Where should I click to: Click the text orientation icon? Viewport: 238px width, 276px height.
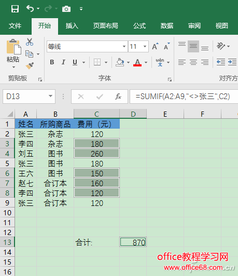pos(221,46)
